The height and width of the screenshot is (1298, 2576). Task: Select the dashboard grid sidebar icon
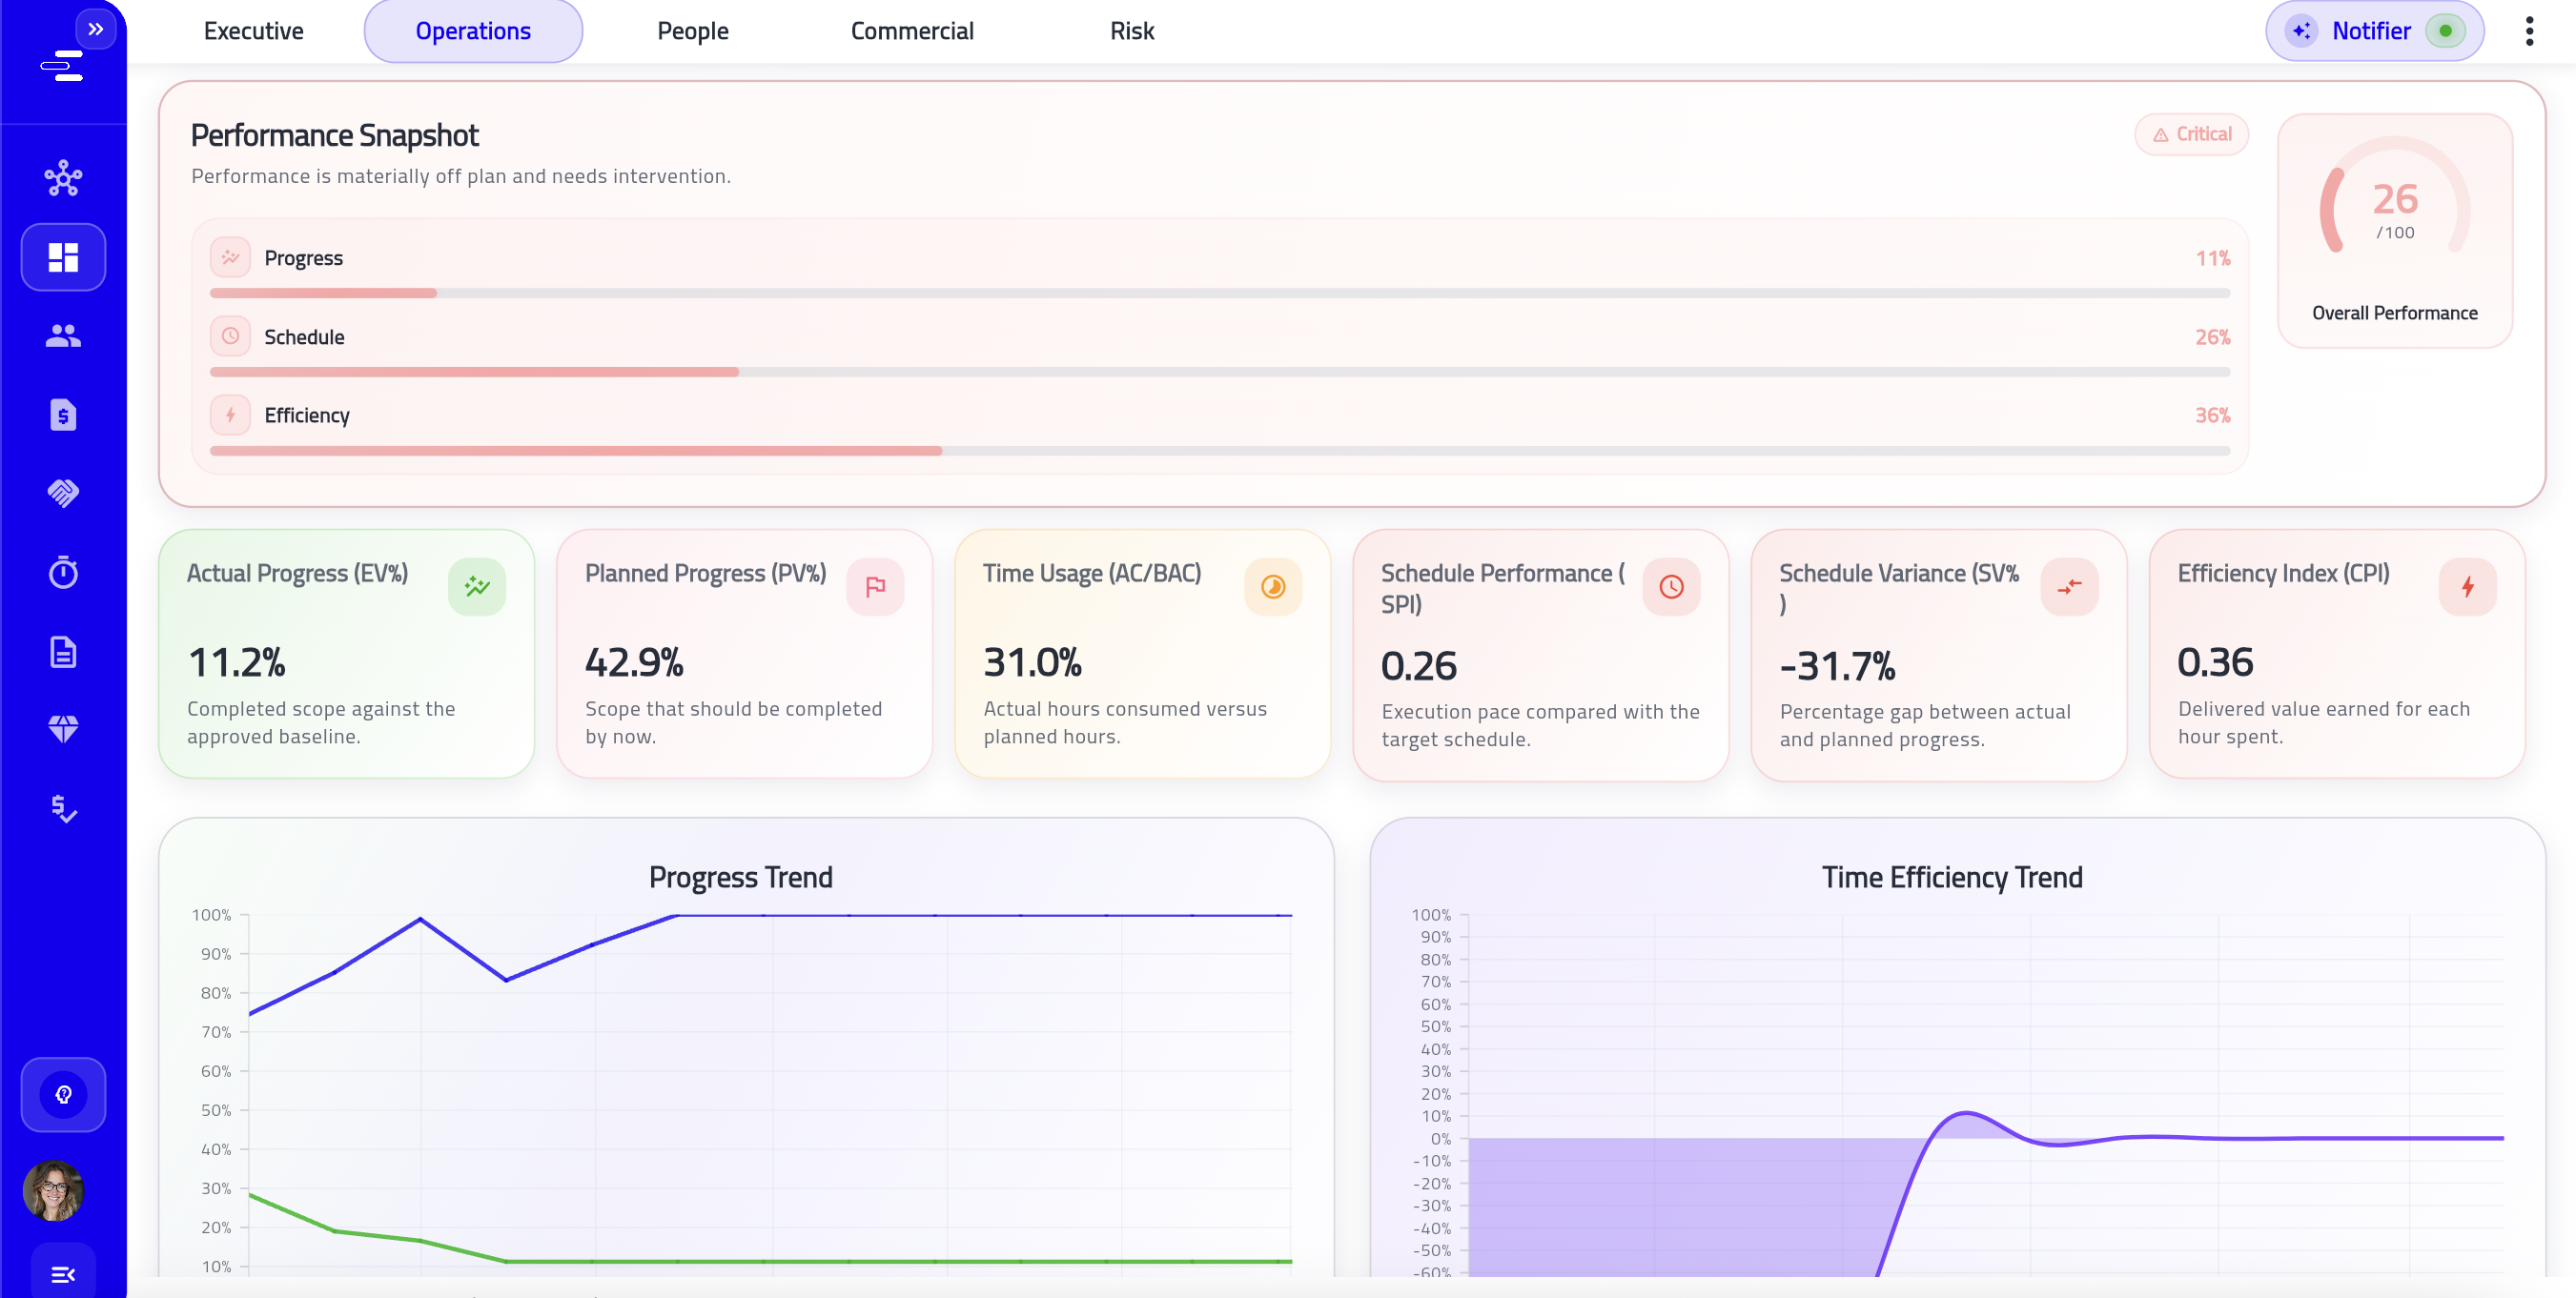[63, 257]
